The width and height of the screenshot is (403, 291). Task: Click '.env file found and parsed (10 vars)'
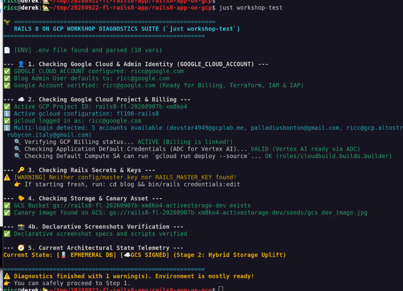pyautogui.click(x=99, y=50)
